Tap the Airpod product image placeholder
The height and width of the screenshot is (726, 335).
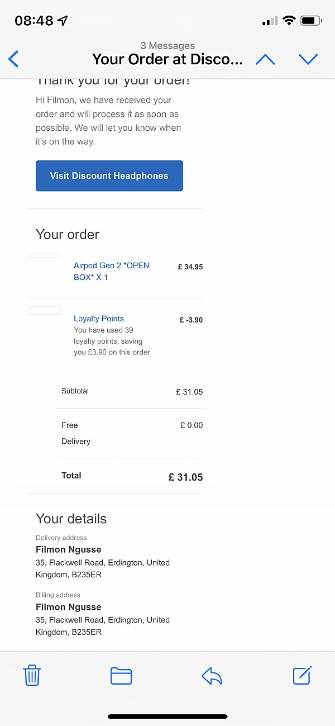(45, 256)
